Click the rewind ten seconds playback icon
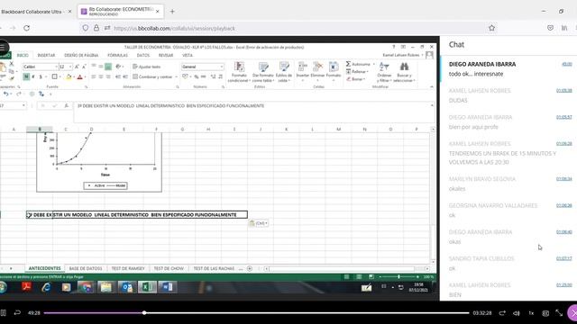Viewport: 577px width, 324px height. [17, 313]
